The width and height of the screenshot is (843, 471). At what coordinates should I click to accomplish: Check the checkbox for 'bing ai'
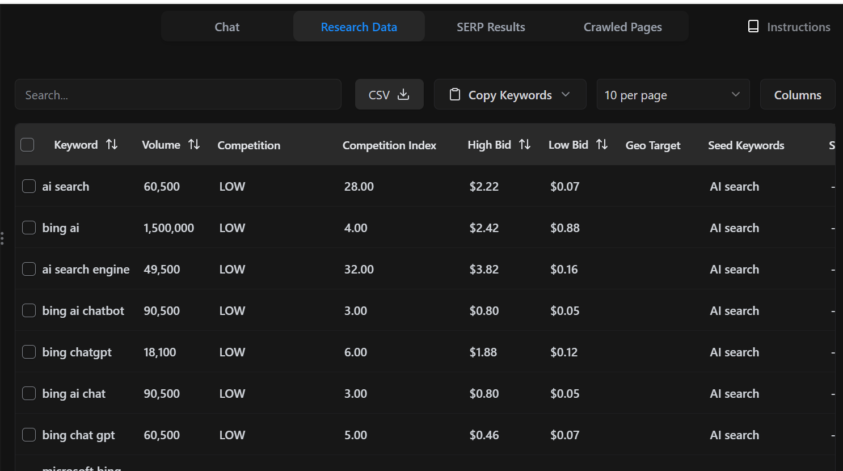click(29, 228)
